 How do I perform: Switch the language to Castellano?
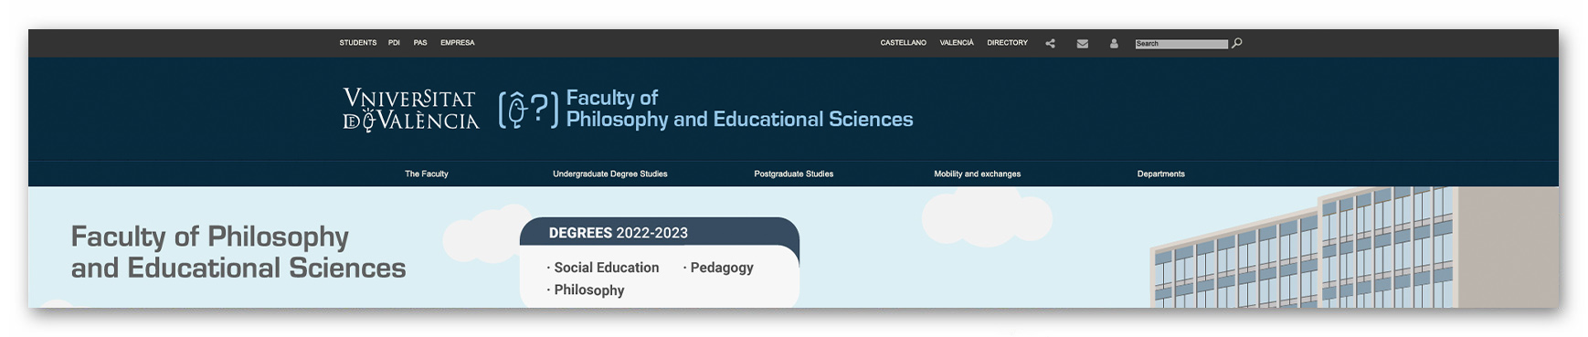point(904,43)
